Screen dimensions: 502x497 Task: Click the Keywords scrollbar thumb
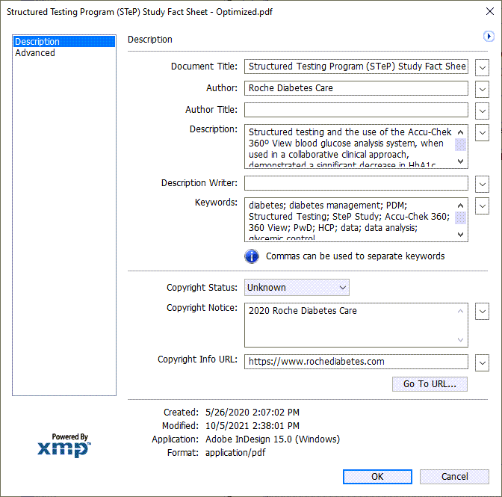click(460, 218)
